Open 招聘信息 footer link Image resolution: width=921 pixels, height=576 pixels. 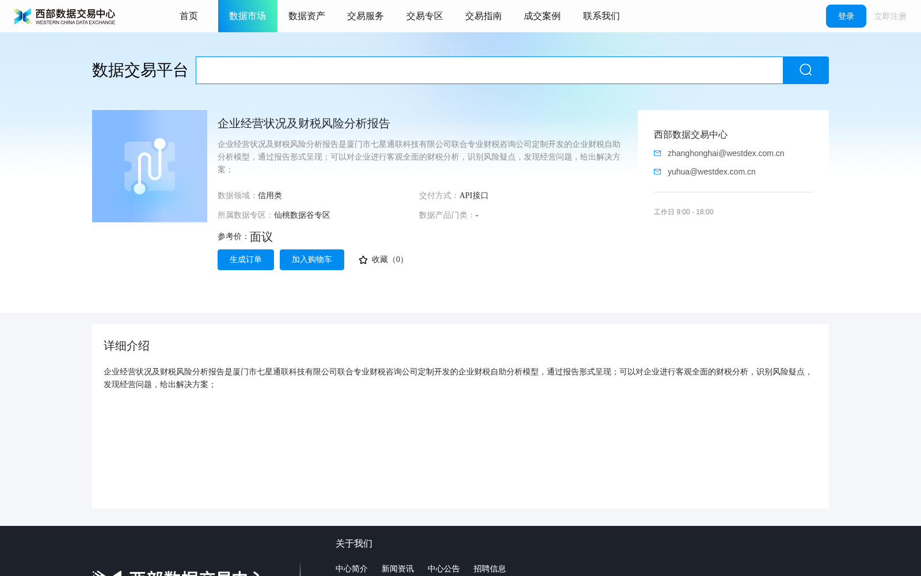point(490,569)
